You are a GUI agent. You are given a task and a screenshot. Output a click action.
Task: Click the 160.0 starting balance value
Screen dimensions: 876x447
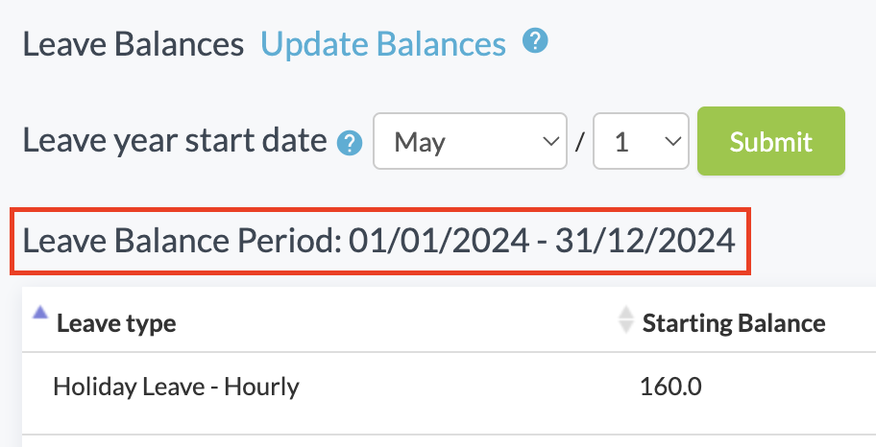670,388
